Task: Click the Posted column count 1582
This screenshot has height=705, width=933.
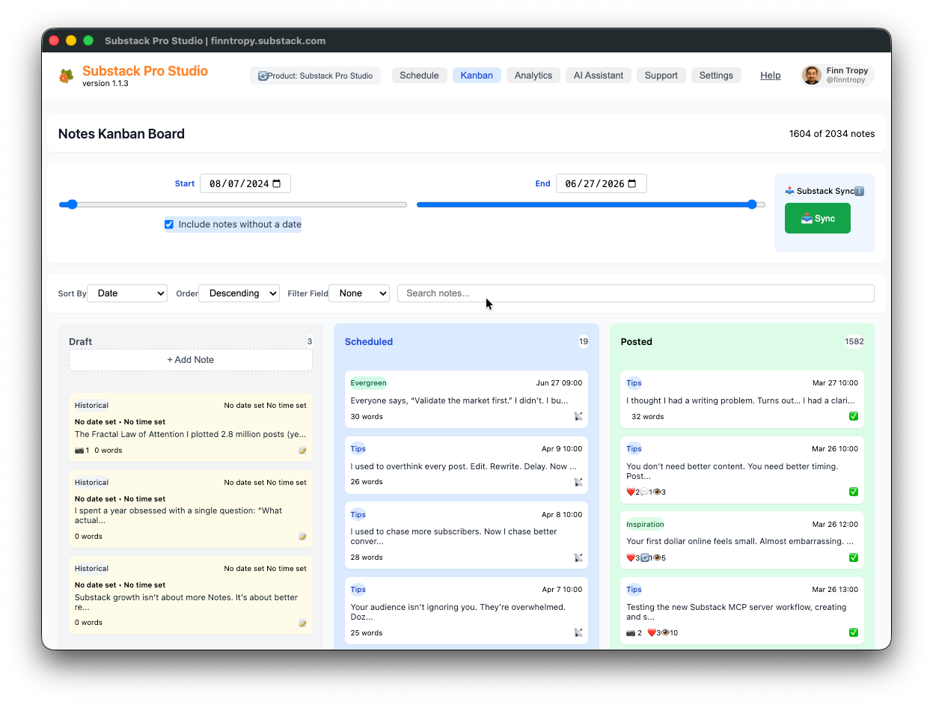Action: pyautogui.click(x=854, y=342)
